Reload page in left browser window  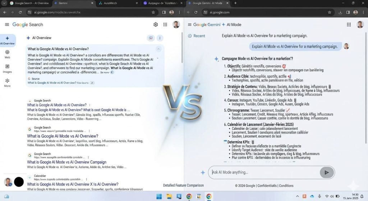pos(20,12)
